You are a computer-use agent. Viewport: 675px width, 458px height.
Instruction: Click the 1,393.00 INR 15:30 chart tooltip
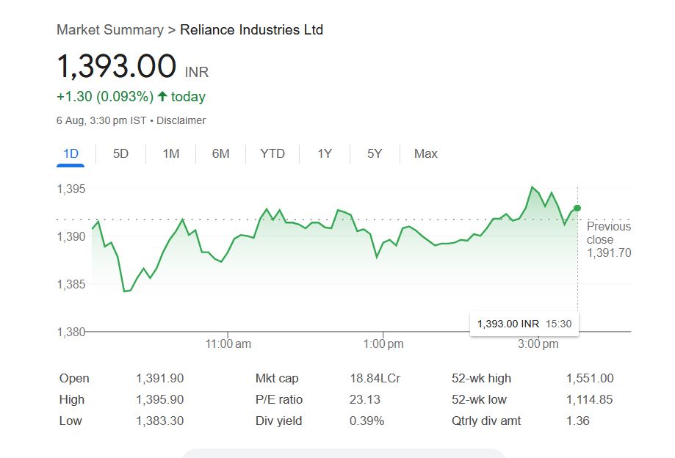[x=524, y=324]
